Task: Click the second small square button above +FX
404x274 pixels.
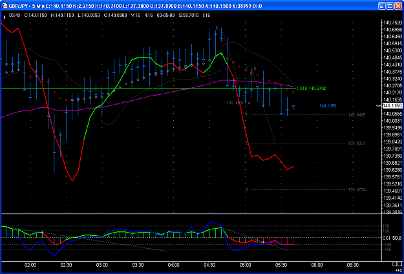Action: point(399,264)
